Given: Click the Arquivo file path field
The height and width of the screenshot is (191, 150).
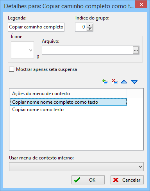Looking at the screenshot, I should (x=87, y=50).
